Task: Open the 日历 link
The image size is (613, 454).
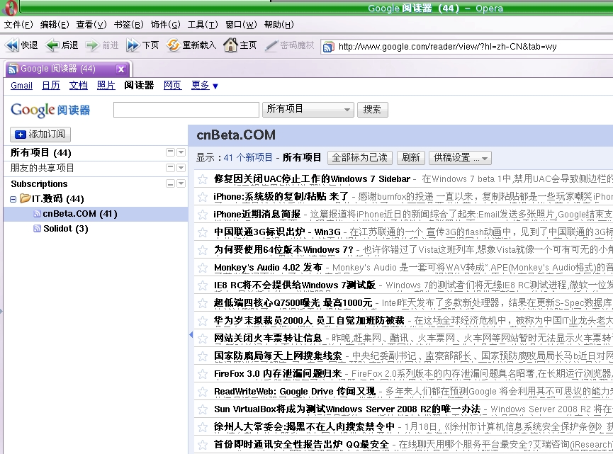Action: coord(51,86)
